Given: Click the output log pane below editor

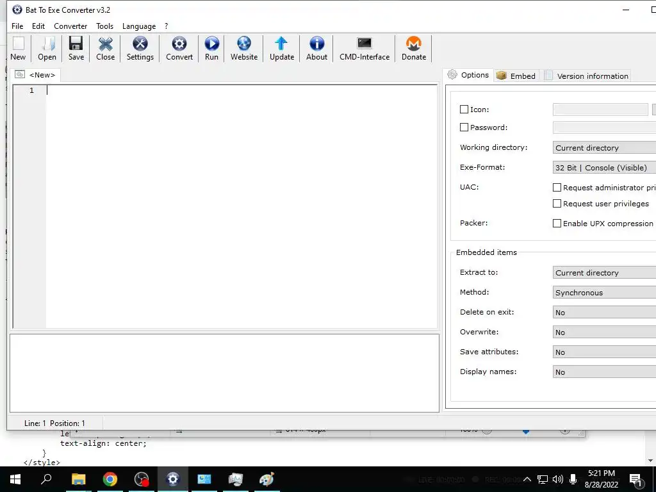Looking at the screenshot, I should [x=225, y=373].
